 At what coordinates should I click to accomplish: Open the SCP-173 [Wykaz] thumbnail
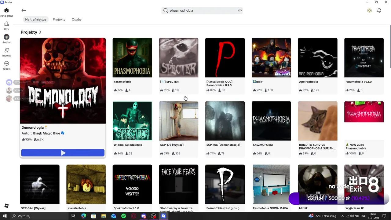tap(179, 121)
